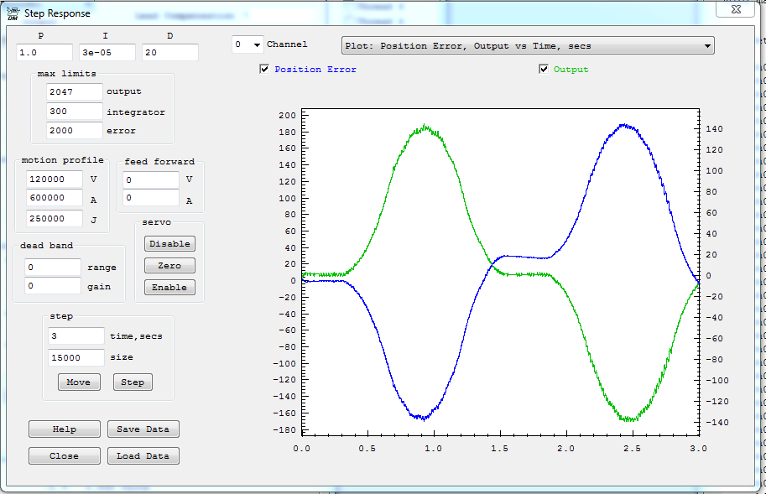
Task: Click the Step button
Action: pos(133,382)
